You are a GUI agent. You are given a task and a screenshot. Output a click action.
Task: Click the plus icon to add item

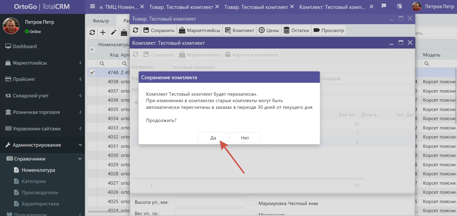click(x=103, y=32)
